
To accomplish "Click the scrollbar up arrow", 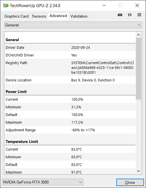I will pos(139,35).
